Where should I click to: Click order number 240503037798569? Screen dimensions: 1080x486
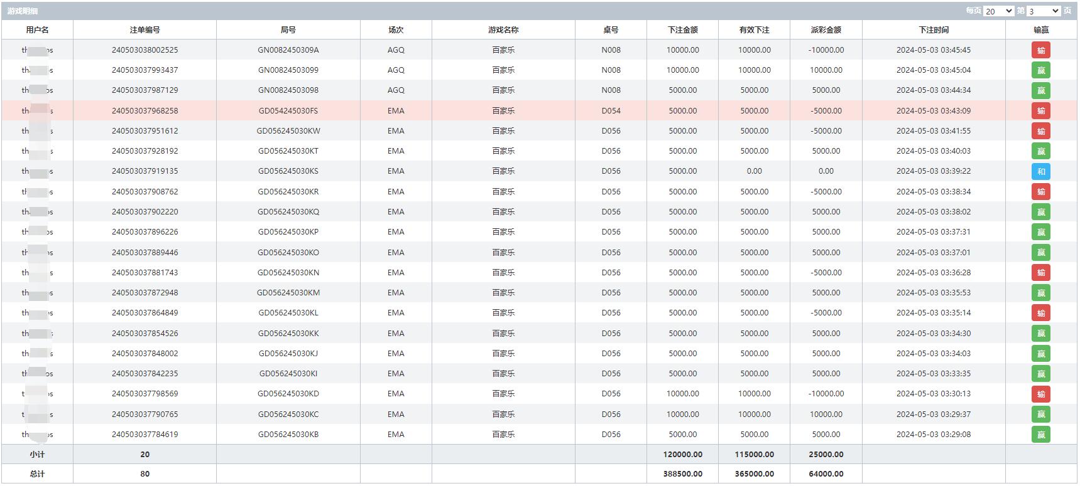(x=145, y=394)
